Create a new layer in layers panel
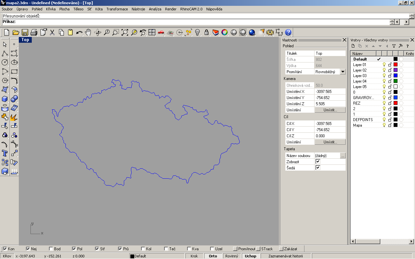Image resolution: width=415 pixels, height=259 pixels. (353, 46)
